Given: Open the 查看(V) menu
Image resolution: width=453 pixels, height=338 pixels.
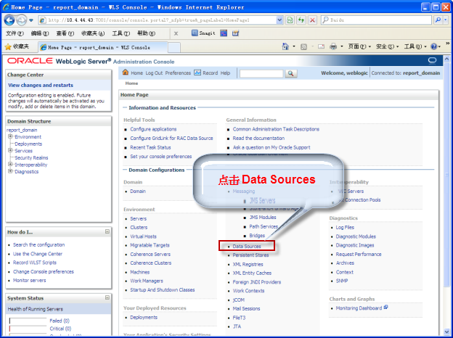Looking at the screenshot, I should 65,33.
